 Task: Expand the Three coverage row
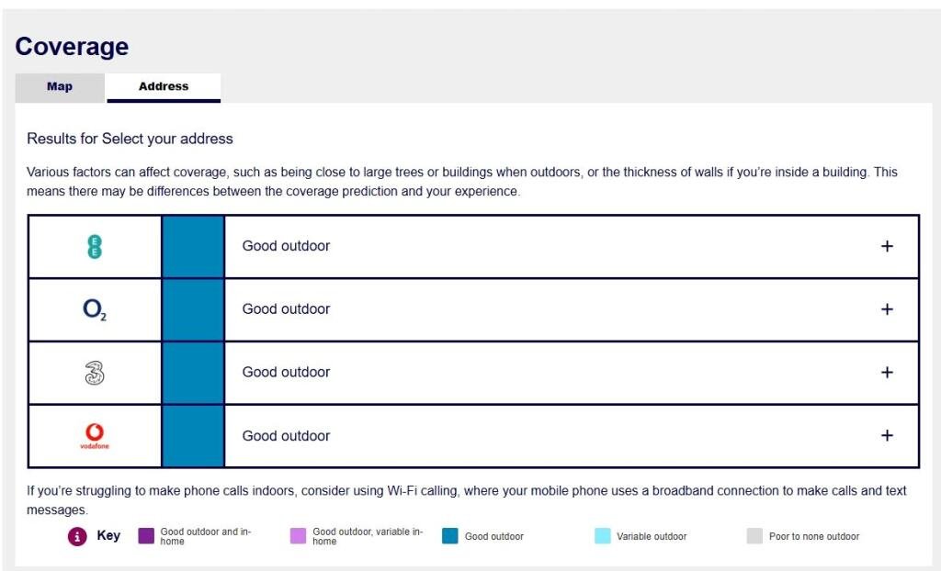point(887,373)
